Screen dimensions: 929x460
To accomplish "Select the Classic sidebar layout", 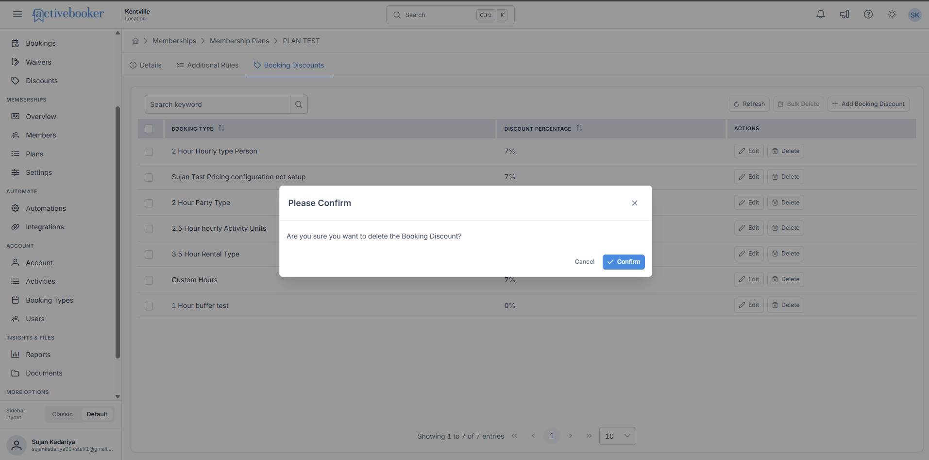I will [62, 414].
